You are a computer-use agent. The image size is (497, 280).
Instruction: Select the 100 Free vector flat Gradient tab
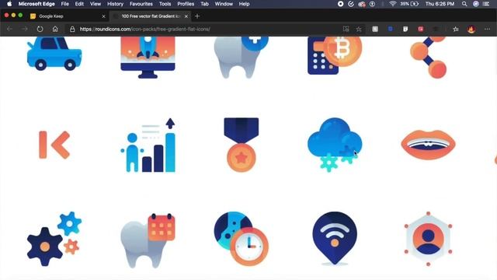coord(150,16)
